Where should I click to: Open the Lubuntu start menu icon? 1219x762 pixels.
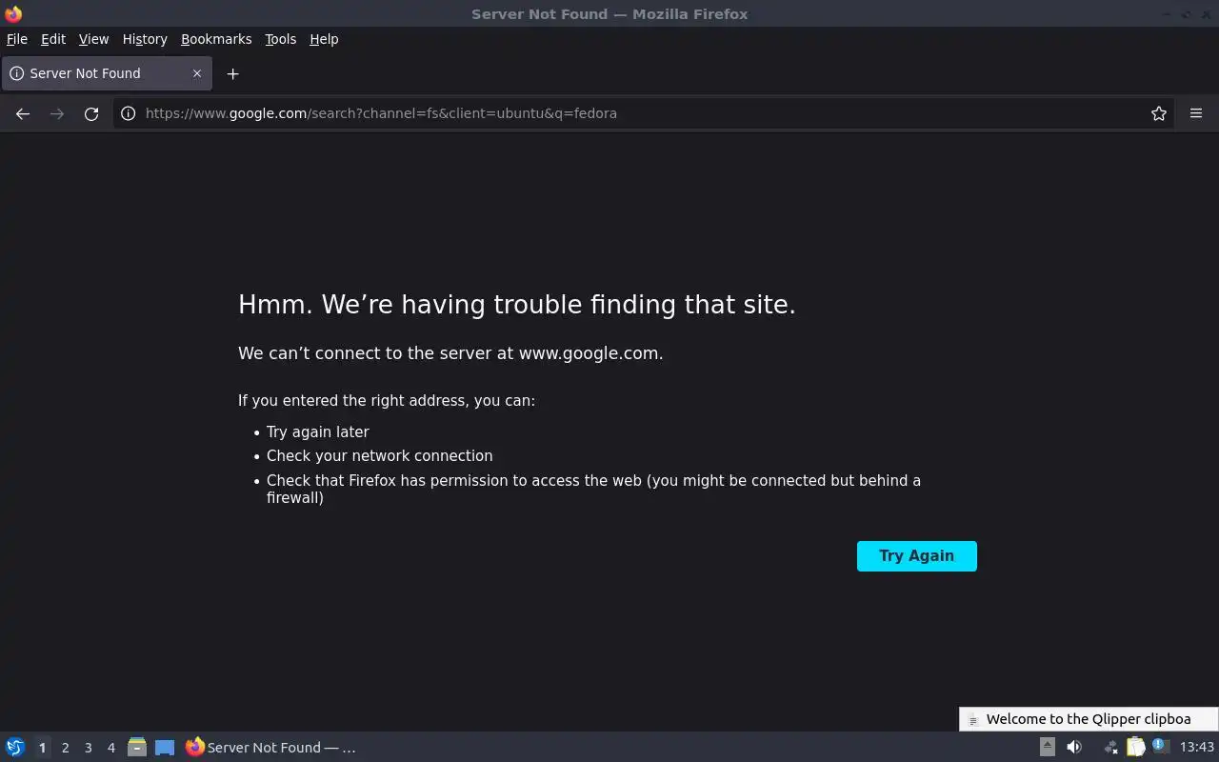click(x=15, y=748)
